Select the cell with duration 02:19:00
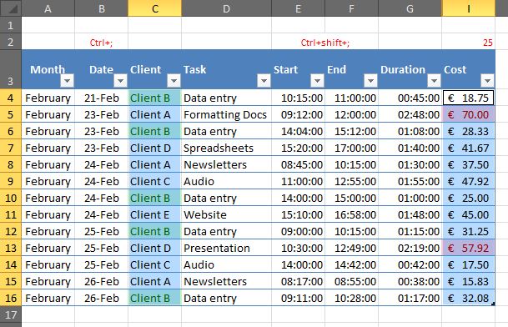Screen dimensions: 508x327 tap(410, 249)
